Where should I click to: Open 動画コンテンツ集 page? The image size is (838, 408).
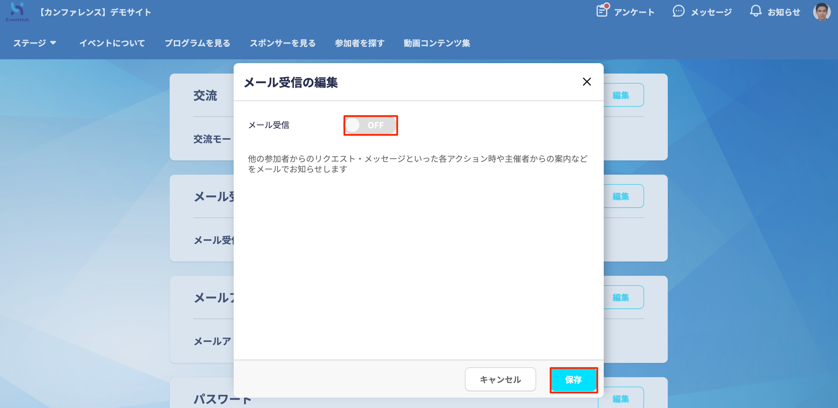click(x=437, y=43)
